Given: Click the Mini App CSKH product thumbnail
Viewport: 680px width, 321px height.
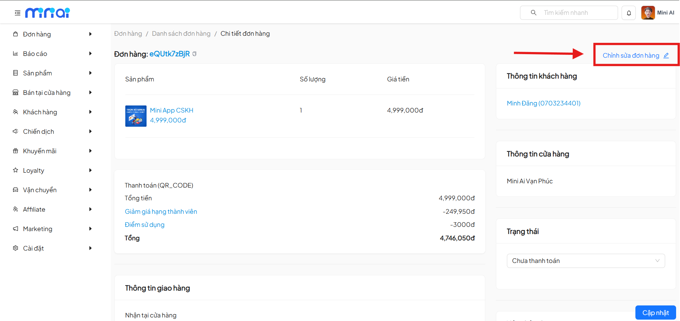Looking at the screenshot, I should click(x=136, y=116).
